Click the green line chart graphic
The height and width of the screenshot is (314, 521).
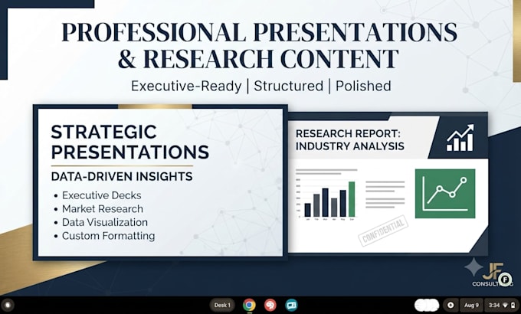(445, 194)
